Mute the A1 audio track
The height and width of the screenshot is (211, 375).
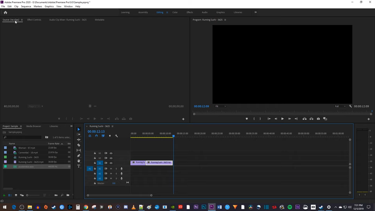(x=111, y=169)
